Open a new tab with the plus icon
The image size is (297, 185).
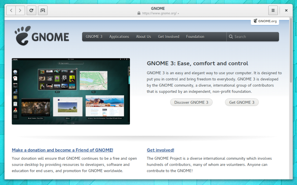point(43,10)
